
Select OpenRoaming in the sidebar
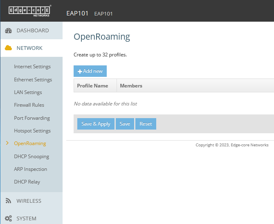(30, 143)
